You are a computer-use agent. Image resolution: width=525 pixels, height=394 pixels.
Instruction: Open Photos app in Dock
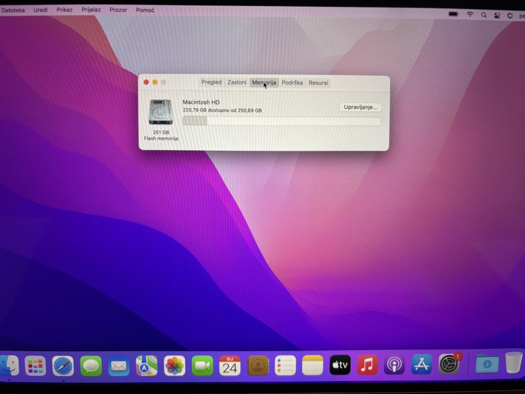pyautogui.click(x=174, y=365)
